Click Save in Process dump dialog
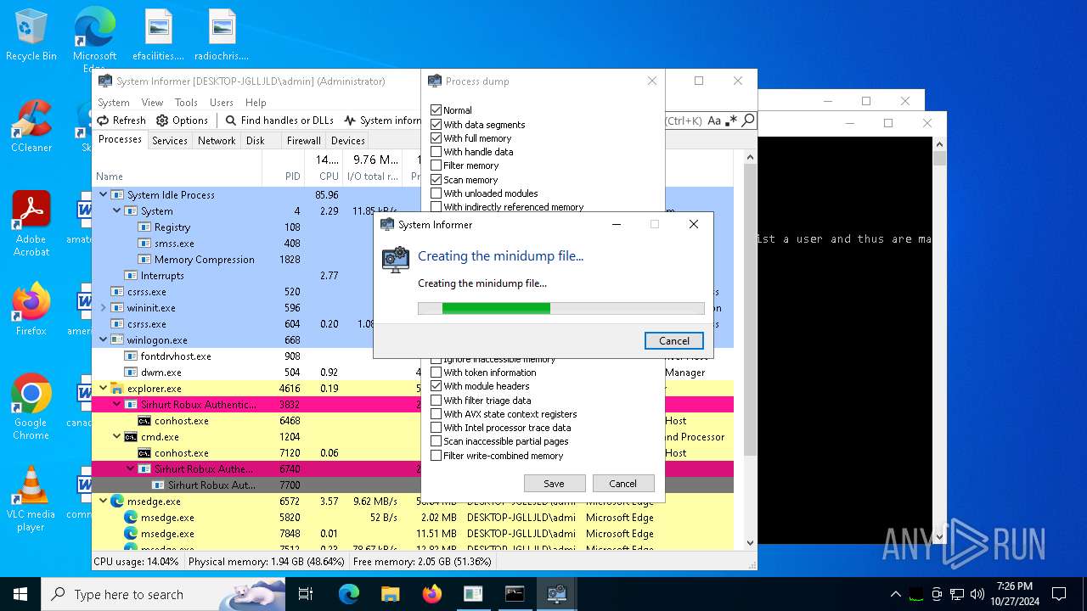1087x611 pixels. 554,483
